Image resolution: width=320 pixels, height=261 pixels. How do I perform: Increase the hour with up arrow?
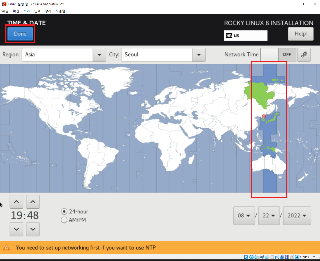point(16,202)
